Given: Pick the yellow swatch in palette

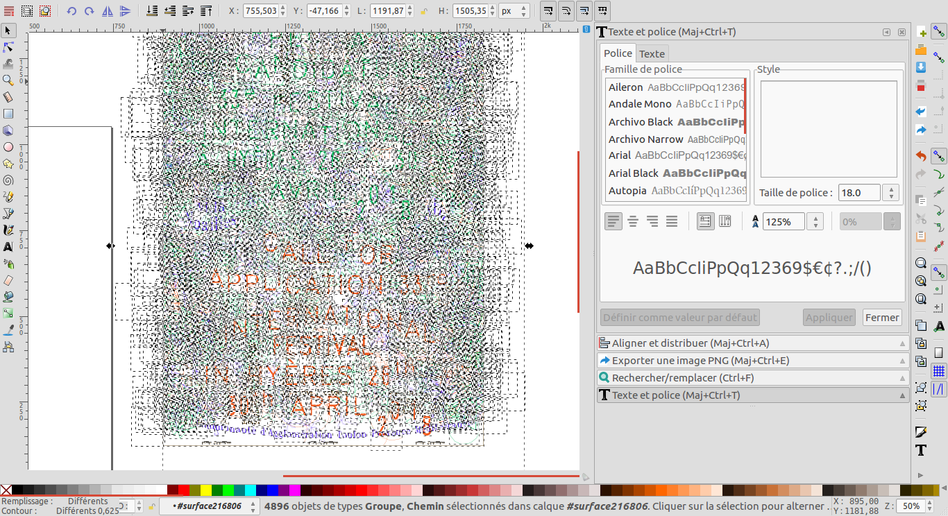Looking at the screenshot, I should (206, 490).
